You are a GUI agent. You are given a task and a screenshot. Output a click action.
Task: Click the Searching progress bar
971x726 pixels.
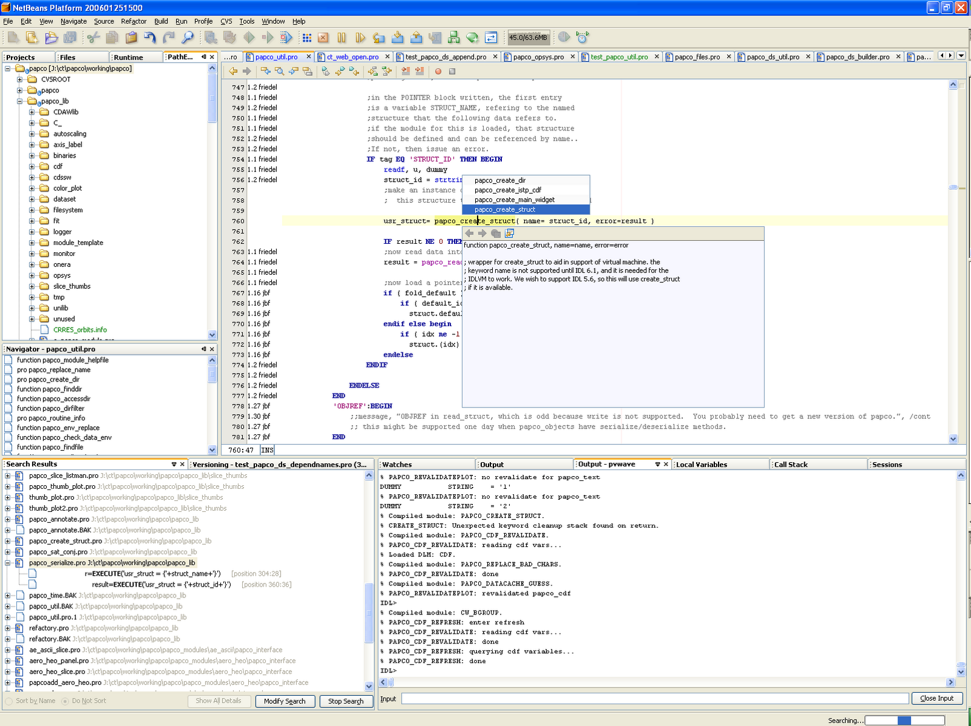tap(905, 721)
